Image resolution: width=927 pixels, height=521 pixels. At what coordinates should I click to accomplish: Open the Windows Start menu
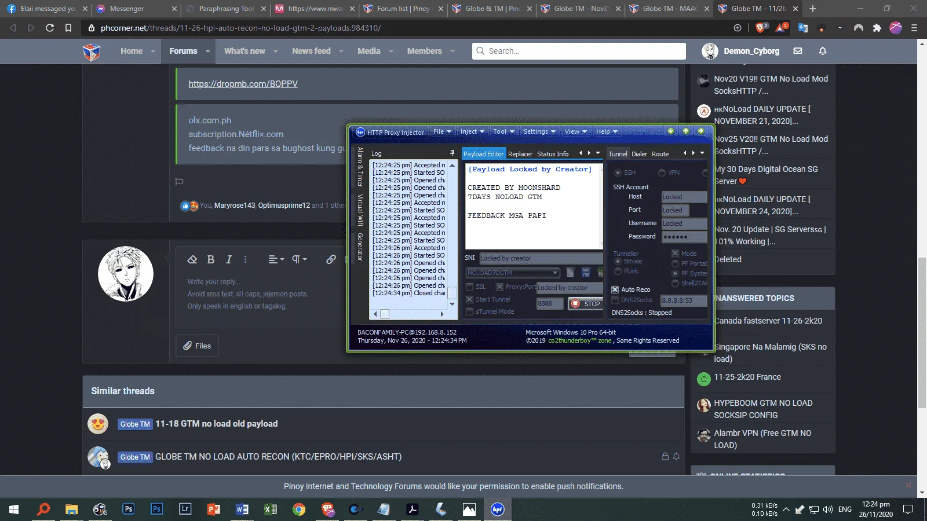pyautogui.click(x=14, y=509)
